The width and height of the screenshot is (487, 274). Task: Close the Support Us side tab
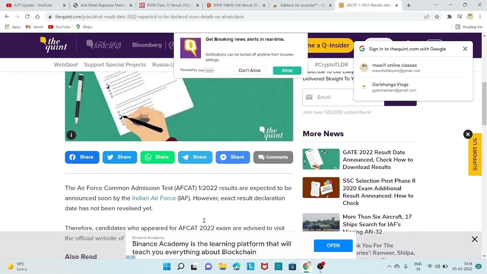point(468,134)
